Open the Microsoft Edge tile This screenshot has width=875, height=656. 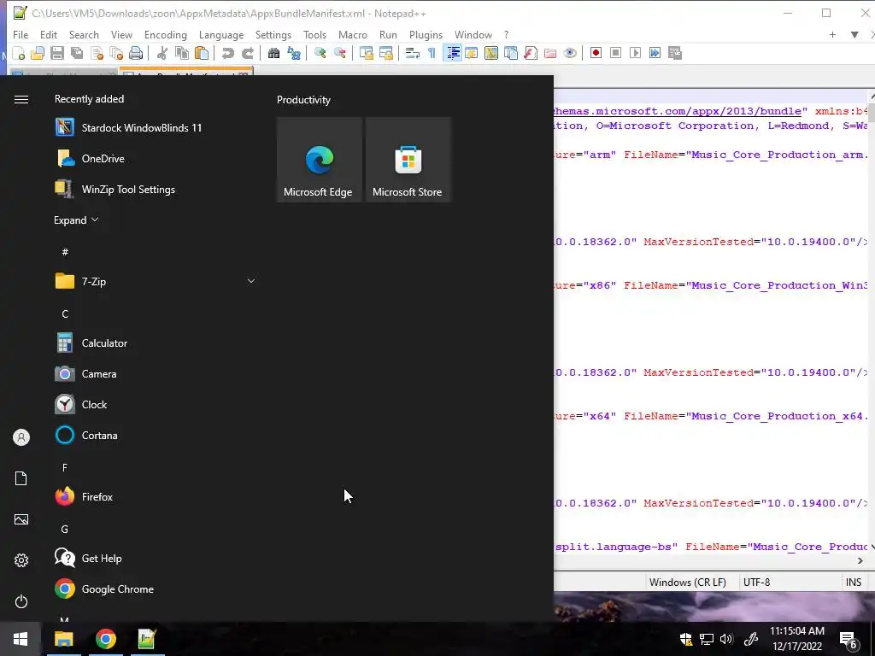point(320,160)
